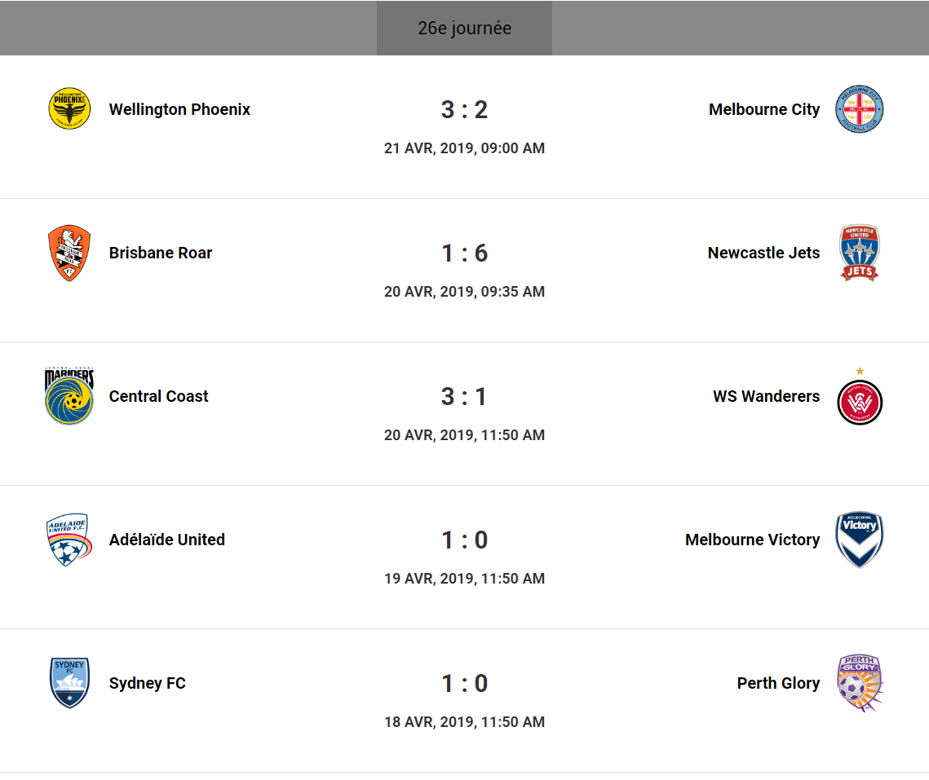The height and width of the screenshot is (780, 929).
Task: Open the 1 : 6 match score
Action: point(464,253)
